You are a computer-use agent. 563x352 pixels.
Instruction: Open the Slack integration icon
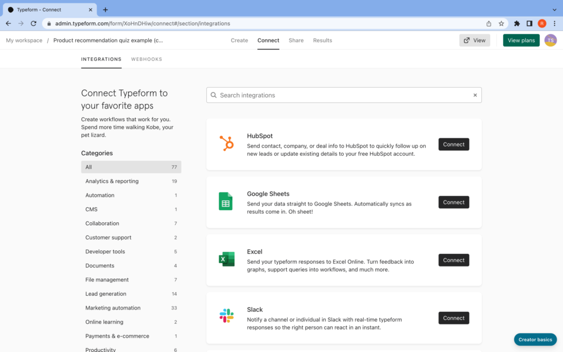[x=226, y=315]
